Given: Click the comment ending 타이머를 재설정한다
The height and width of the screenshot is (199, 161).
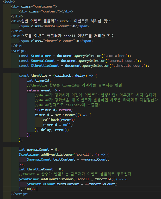Looking at the screenshot, I should tap(96, 100).
